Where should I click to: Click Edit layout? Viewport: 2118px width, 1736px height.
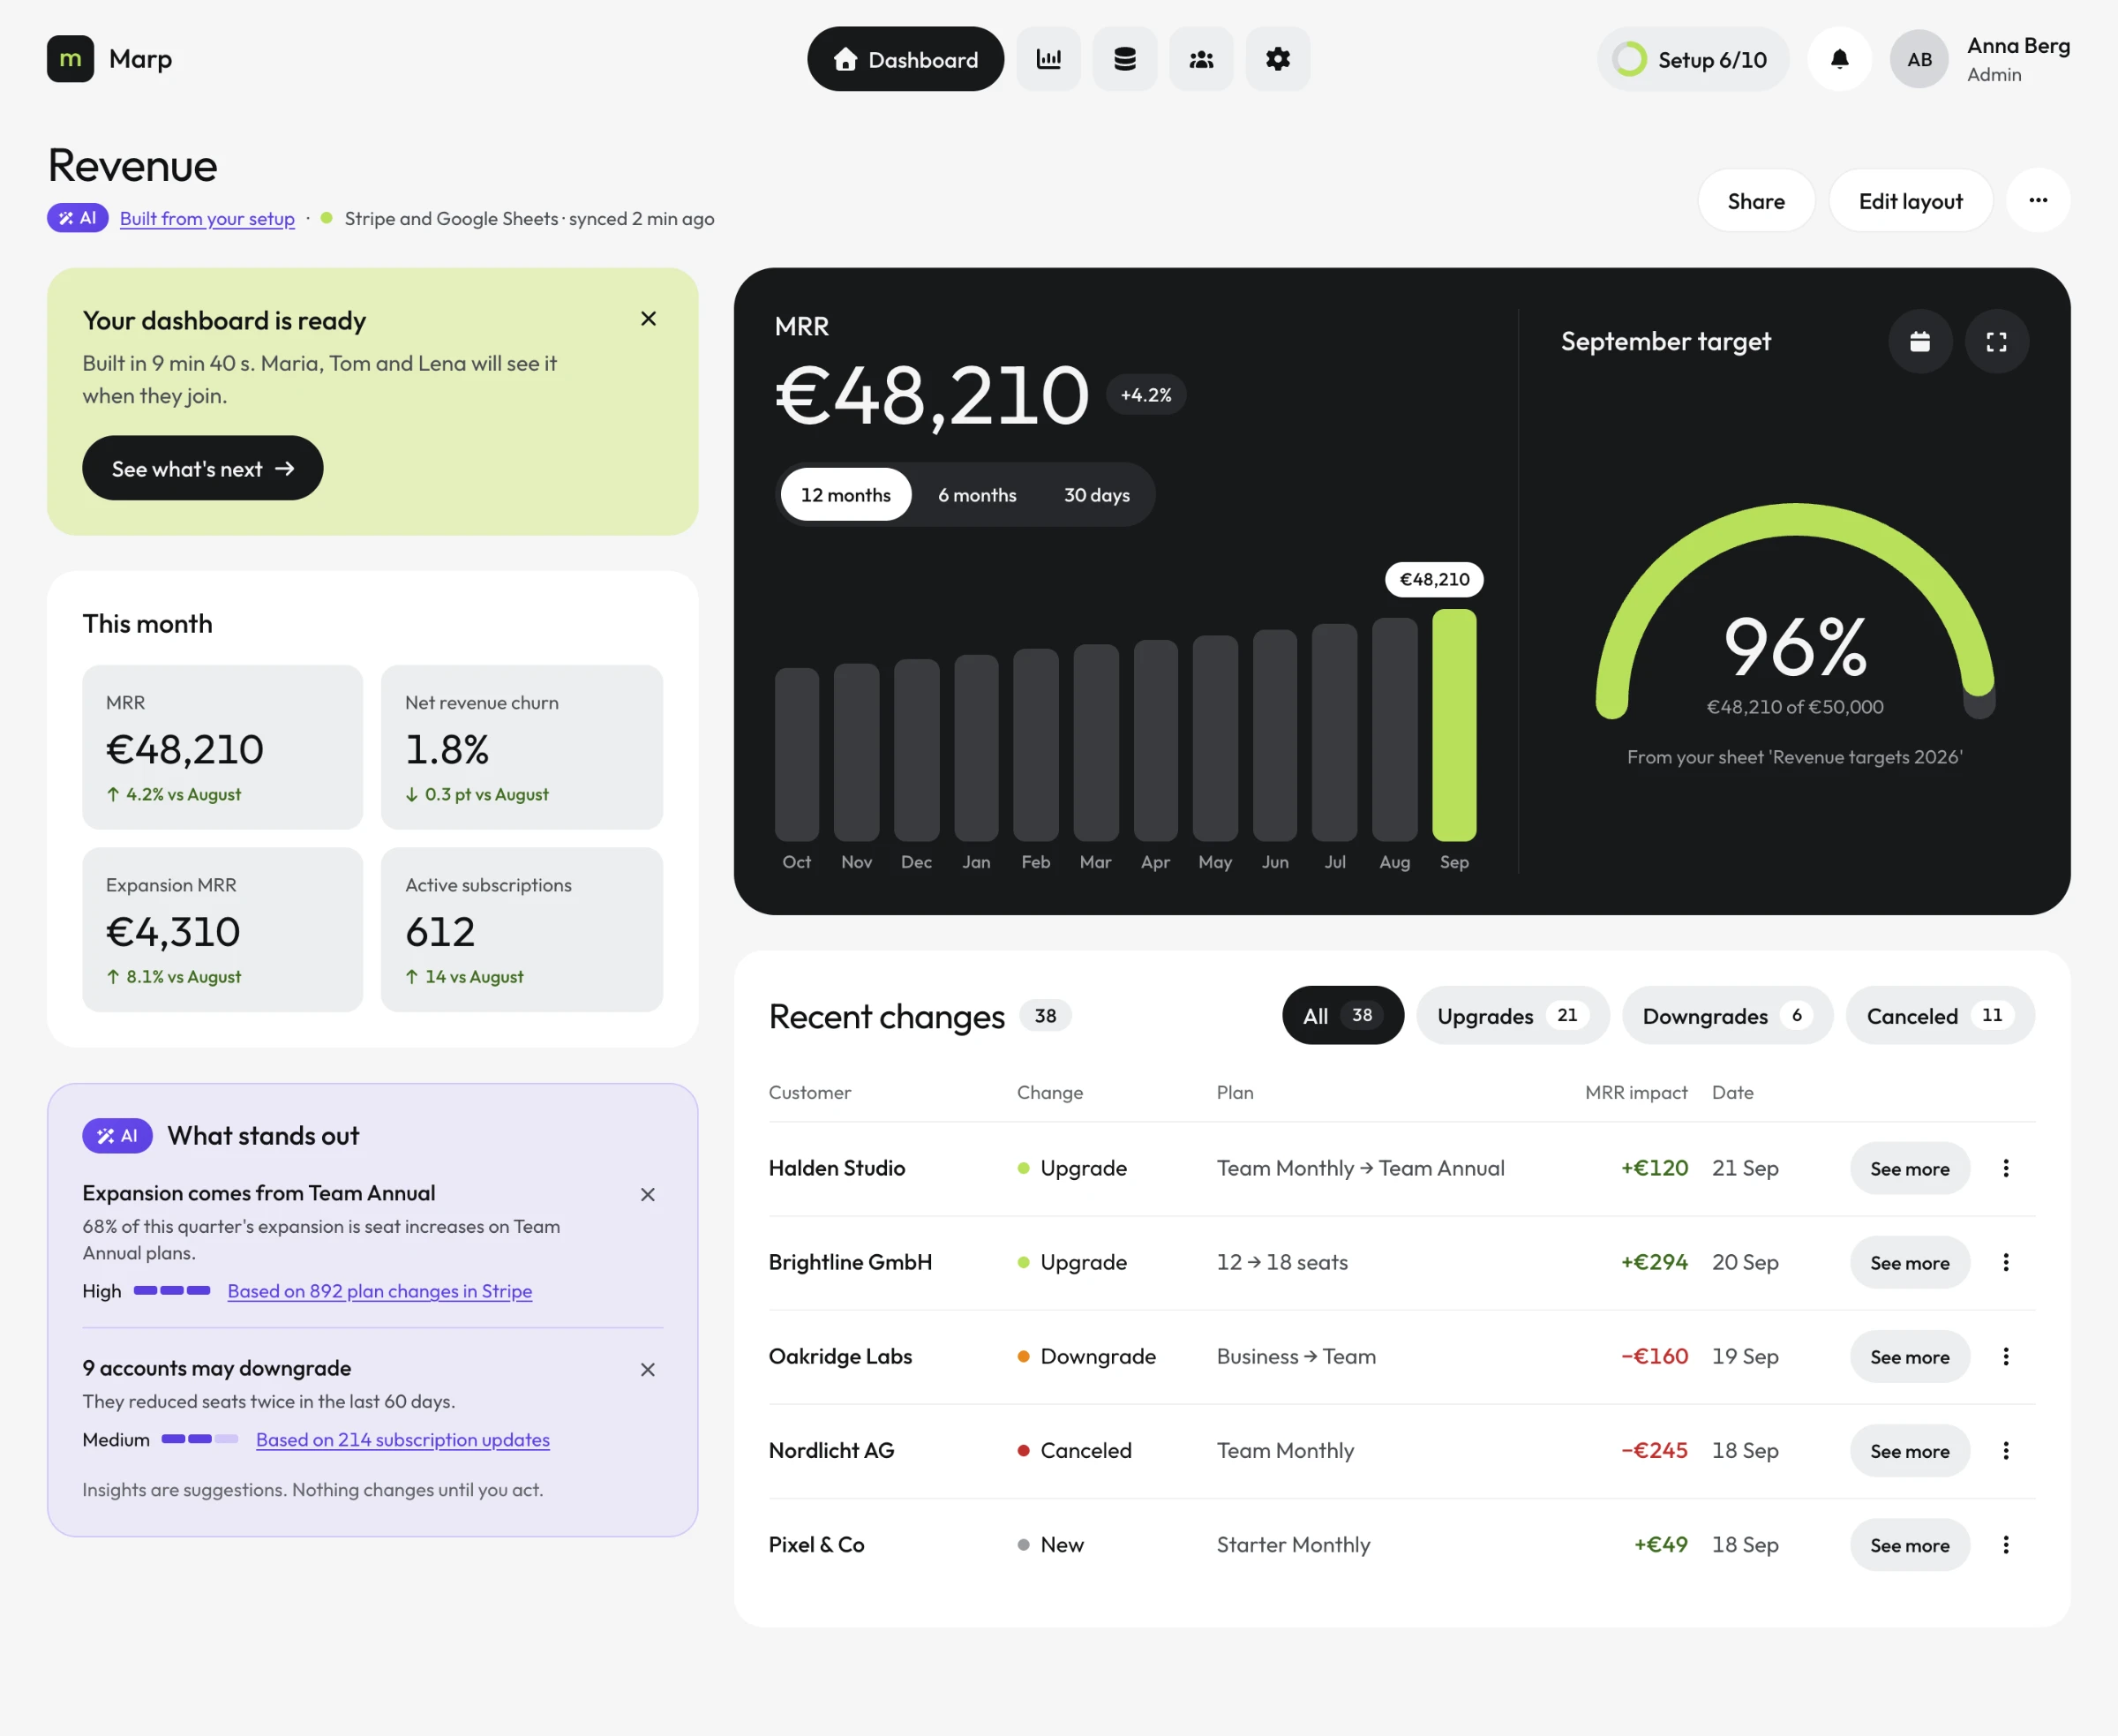click(1910, 201)
